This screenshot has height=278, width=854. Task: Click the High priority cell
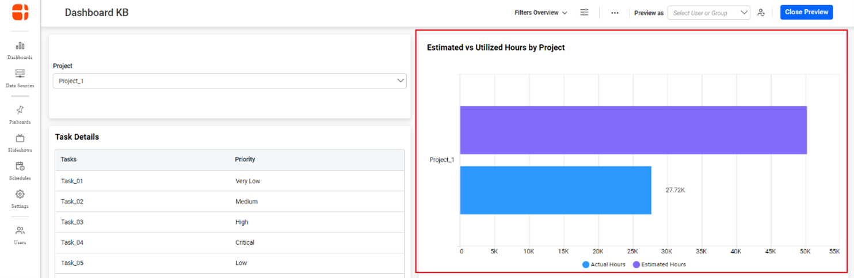click(242, 222)
